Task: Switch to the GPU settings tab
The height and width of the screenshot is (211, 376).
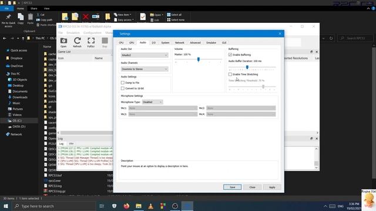Action: [132, 43]
